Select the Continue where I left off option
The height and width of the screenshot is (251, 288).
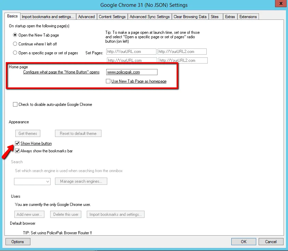click(x=15, y=44)
